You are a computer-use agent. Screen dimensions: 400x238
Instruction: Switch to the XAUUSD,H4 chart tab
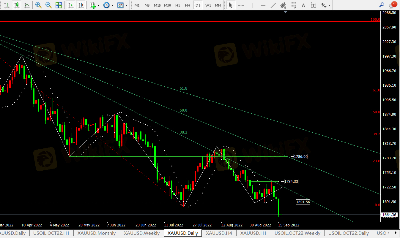tap(219, 233)
